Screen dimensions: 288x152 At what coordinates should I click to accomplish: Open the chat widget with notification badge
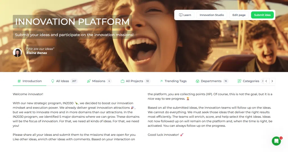(x=276, y=141)
